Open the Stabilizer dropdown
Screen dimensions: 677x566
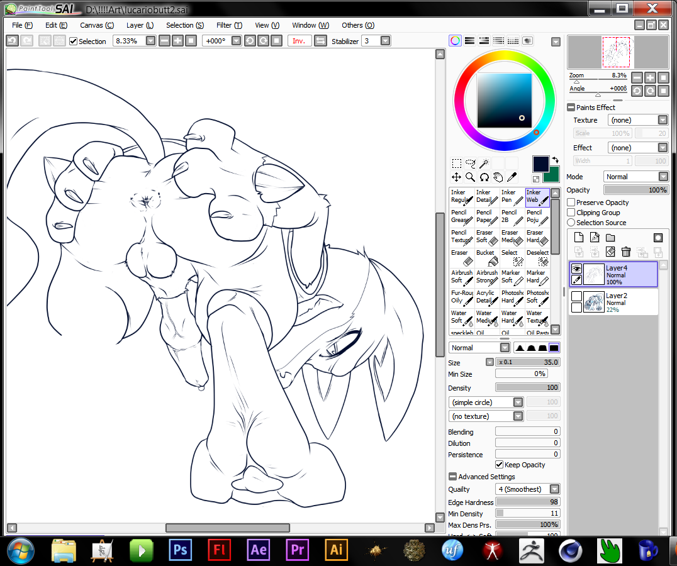pyautogui.click(x=385, y=41)
